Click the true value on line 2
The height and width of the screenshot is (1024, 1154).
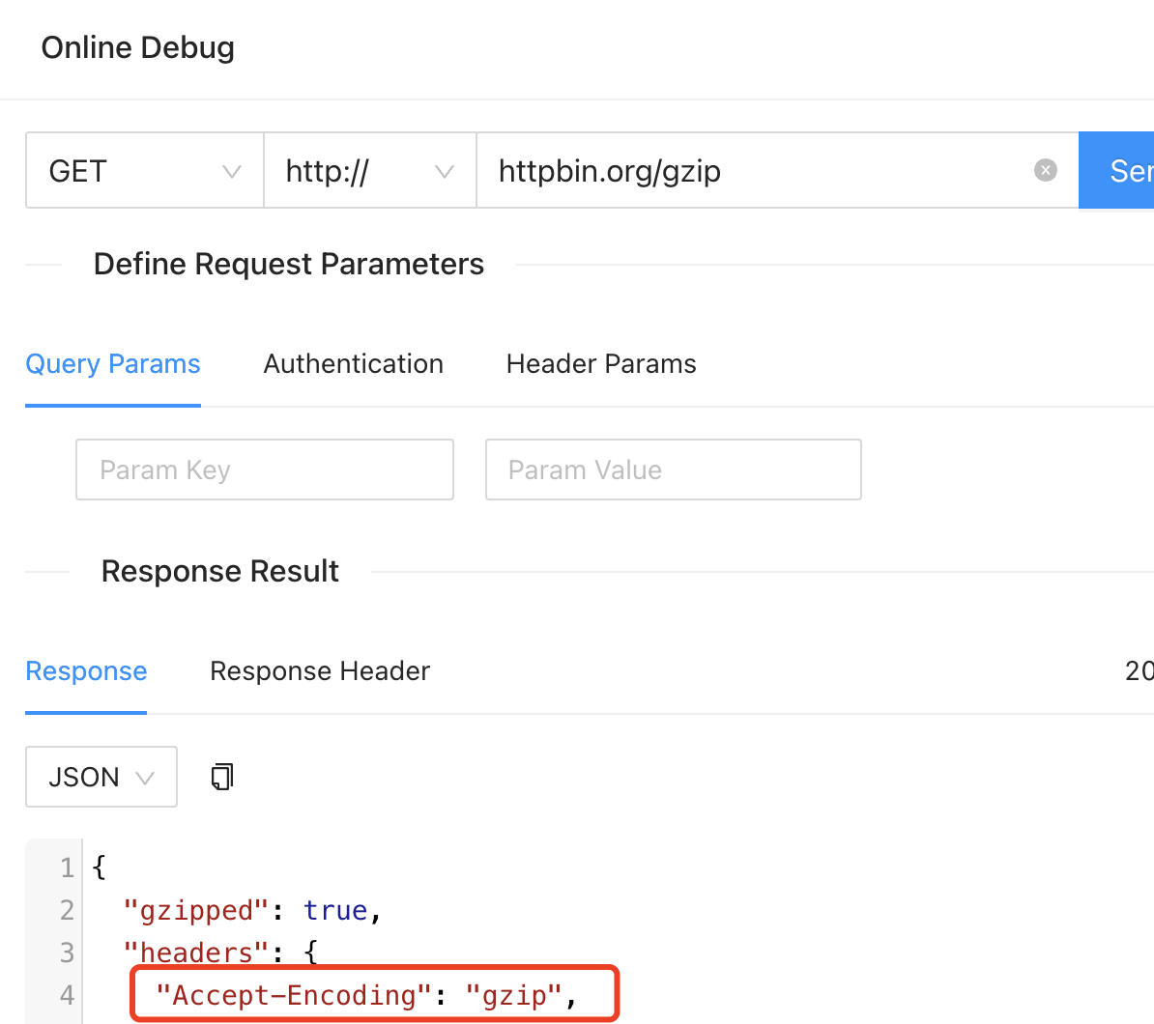[x=335, y=911]
